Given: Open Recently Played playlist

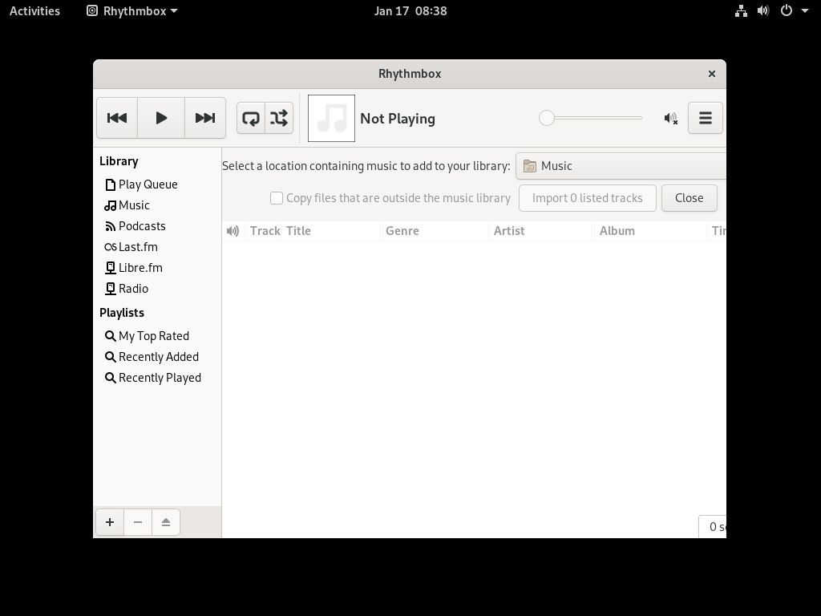Looking at the screenshot, I should coord(157,378).
